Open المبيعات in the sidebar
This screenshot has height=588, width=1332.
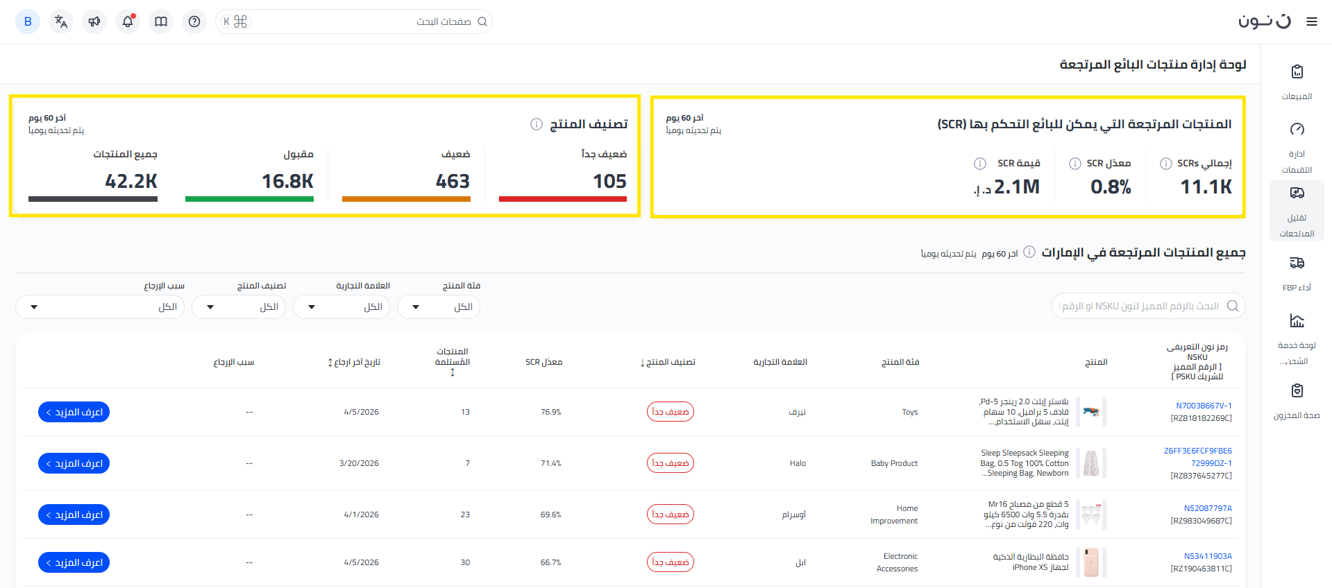(1296, 81)
